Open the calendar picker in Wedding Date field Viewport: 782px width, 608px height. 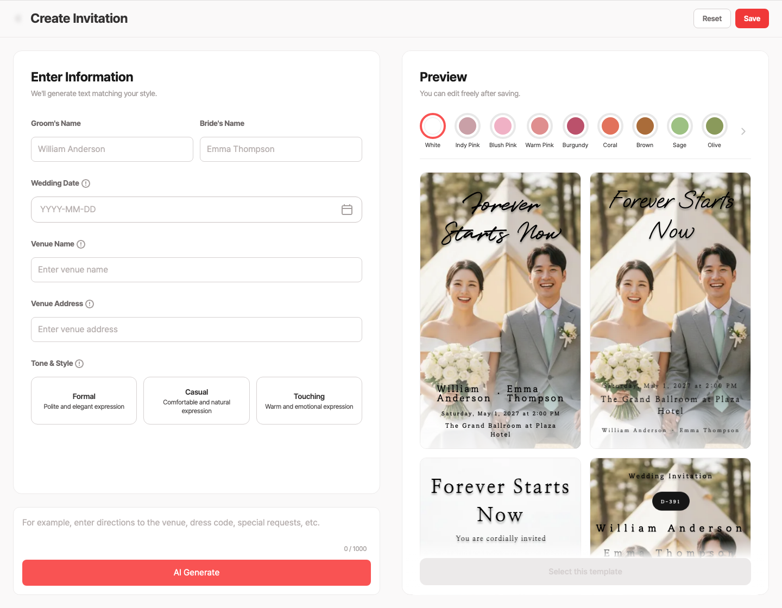(x=347, y=210)
